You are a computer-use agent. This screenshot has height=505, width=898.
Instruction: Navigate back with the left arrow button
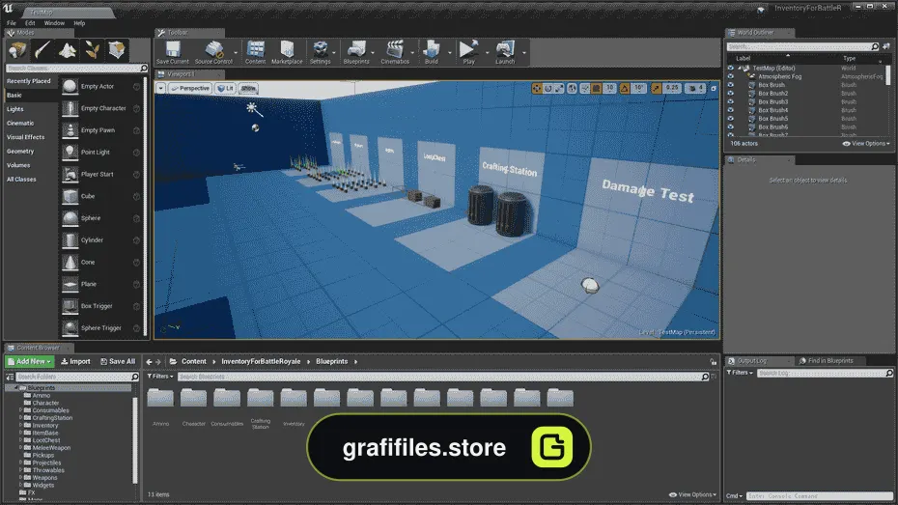pos(149,362)
